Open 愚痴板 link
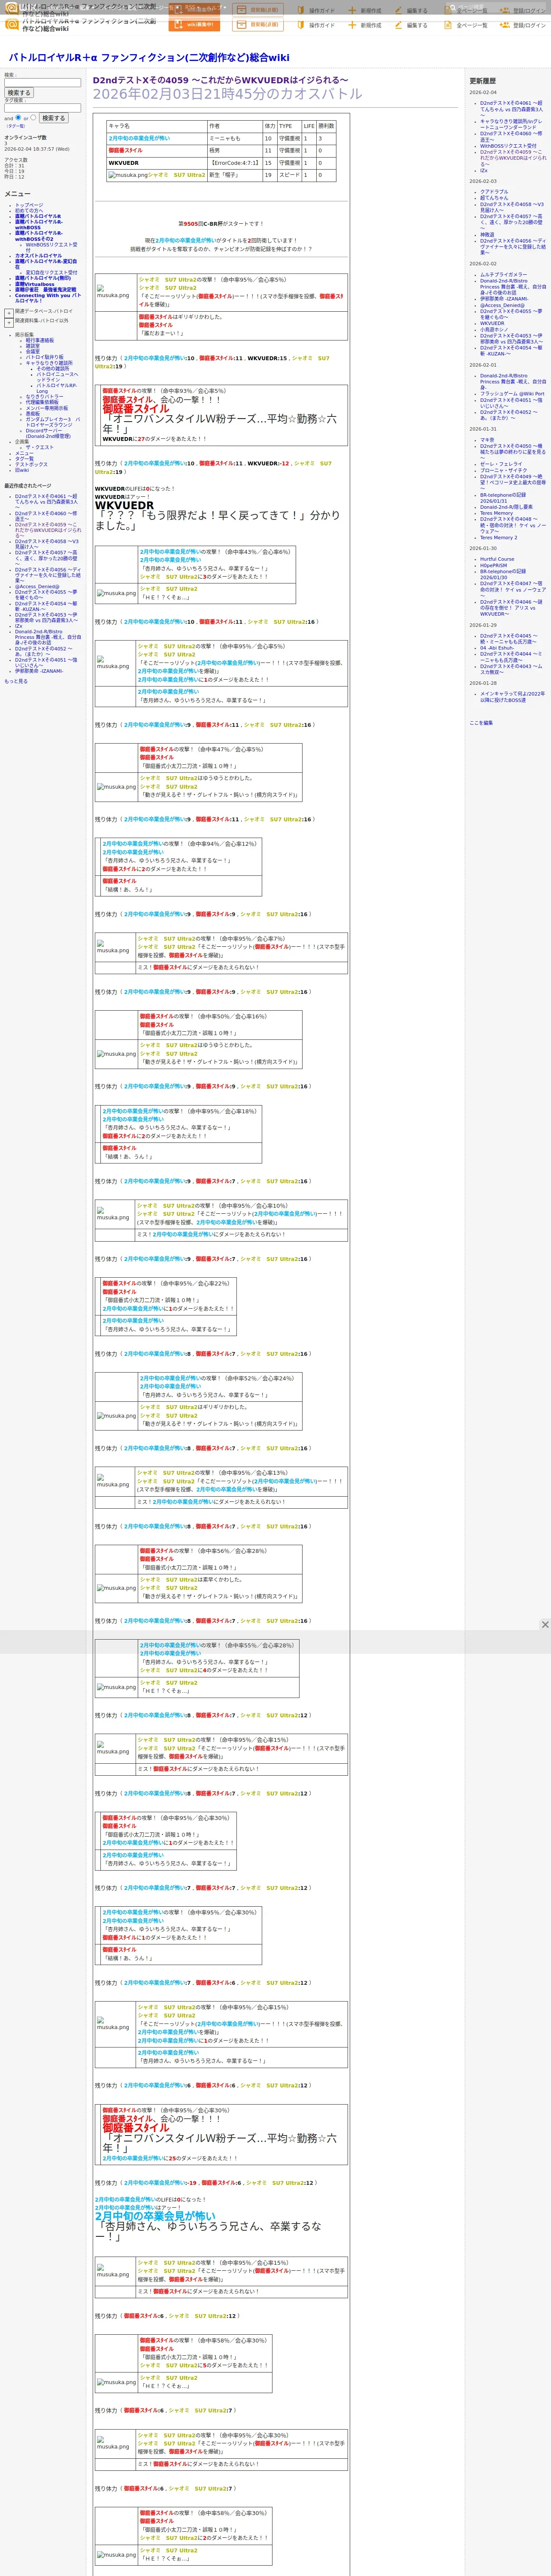Screen dimensions: 551x2576 [33, 413]
